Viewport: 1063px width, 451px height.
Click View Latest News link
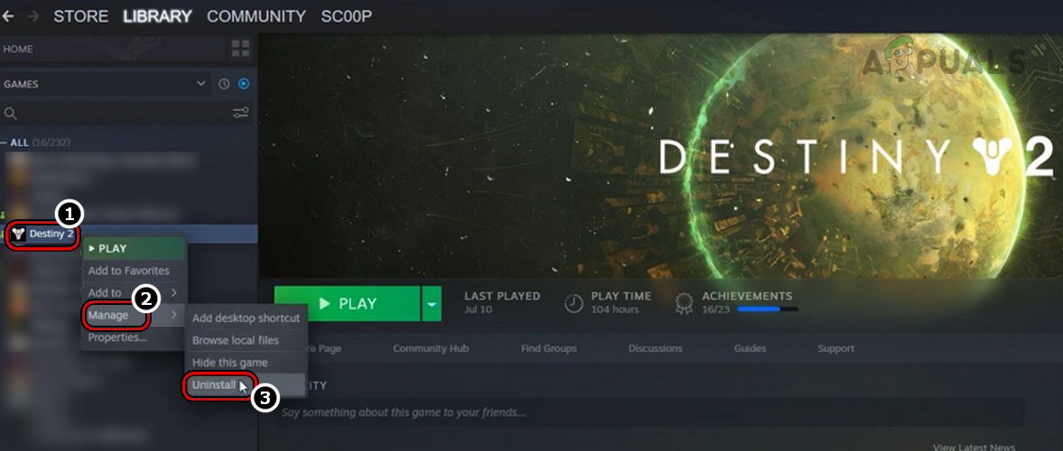point(975,446)
